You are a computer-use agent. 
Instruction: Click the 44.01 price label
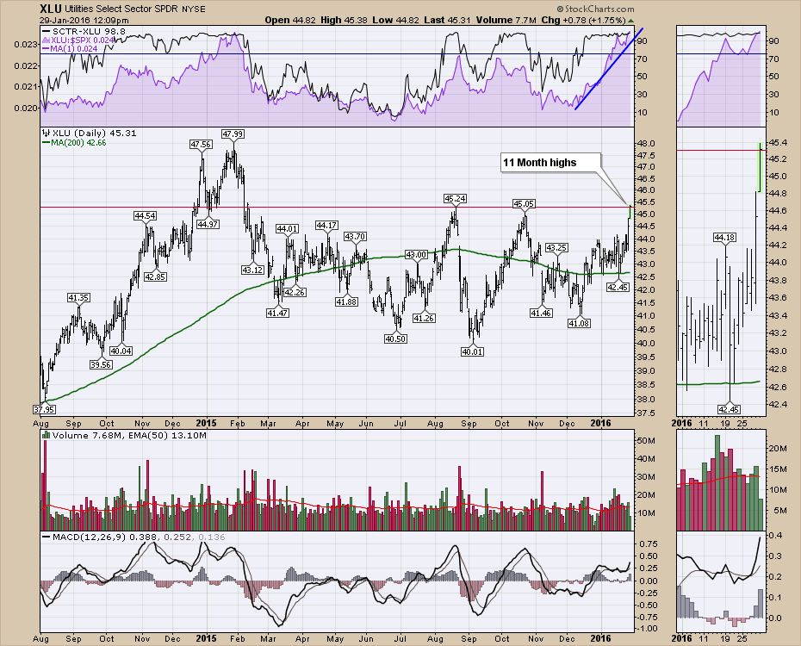pos(287,228)
